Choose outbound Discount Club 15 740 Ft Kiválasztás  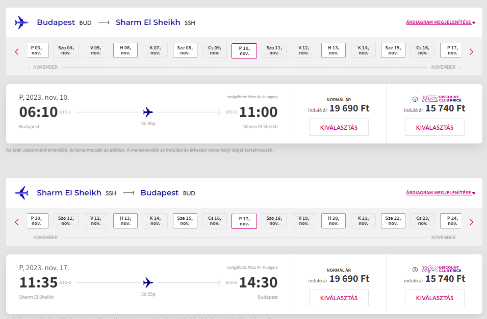click(434, 127)
